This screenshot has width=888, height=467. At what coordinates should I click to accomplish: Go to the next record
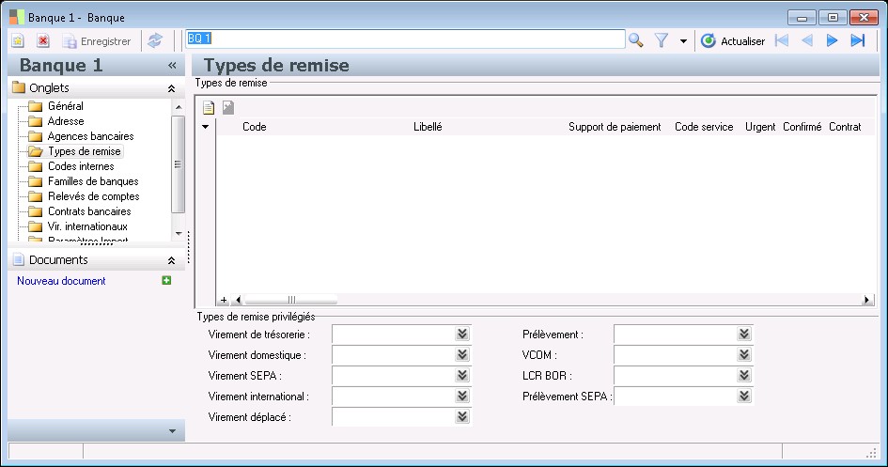(832, 40)
